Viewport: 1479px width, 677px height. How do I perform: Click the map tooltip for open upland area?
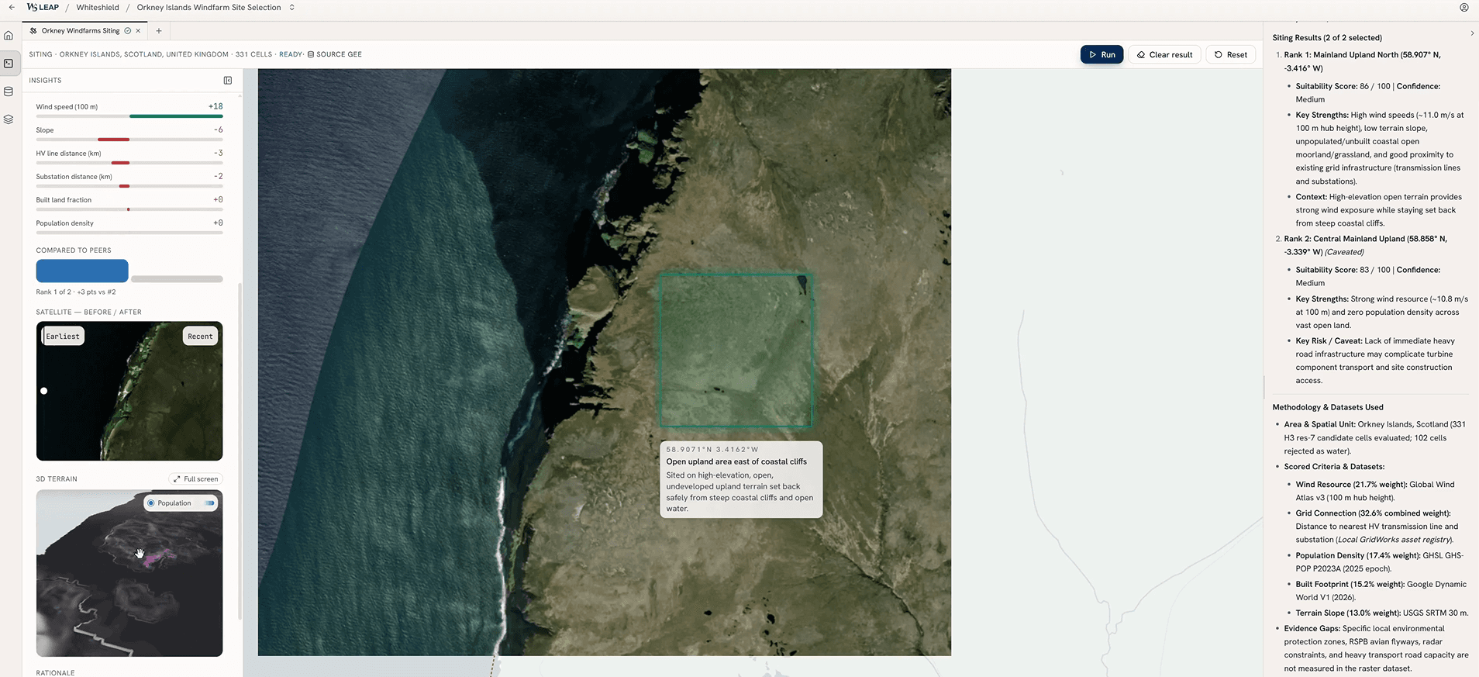click(741, 479)
